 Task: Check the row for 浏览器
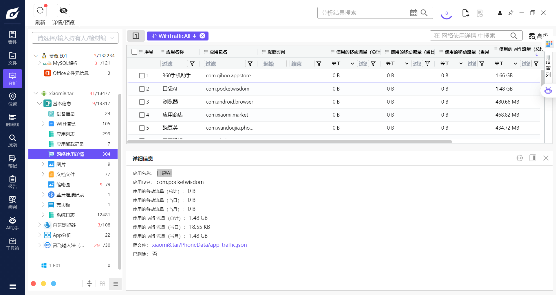(x=142, y=102)
